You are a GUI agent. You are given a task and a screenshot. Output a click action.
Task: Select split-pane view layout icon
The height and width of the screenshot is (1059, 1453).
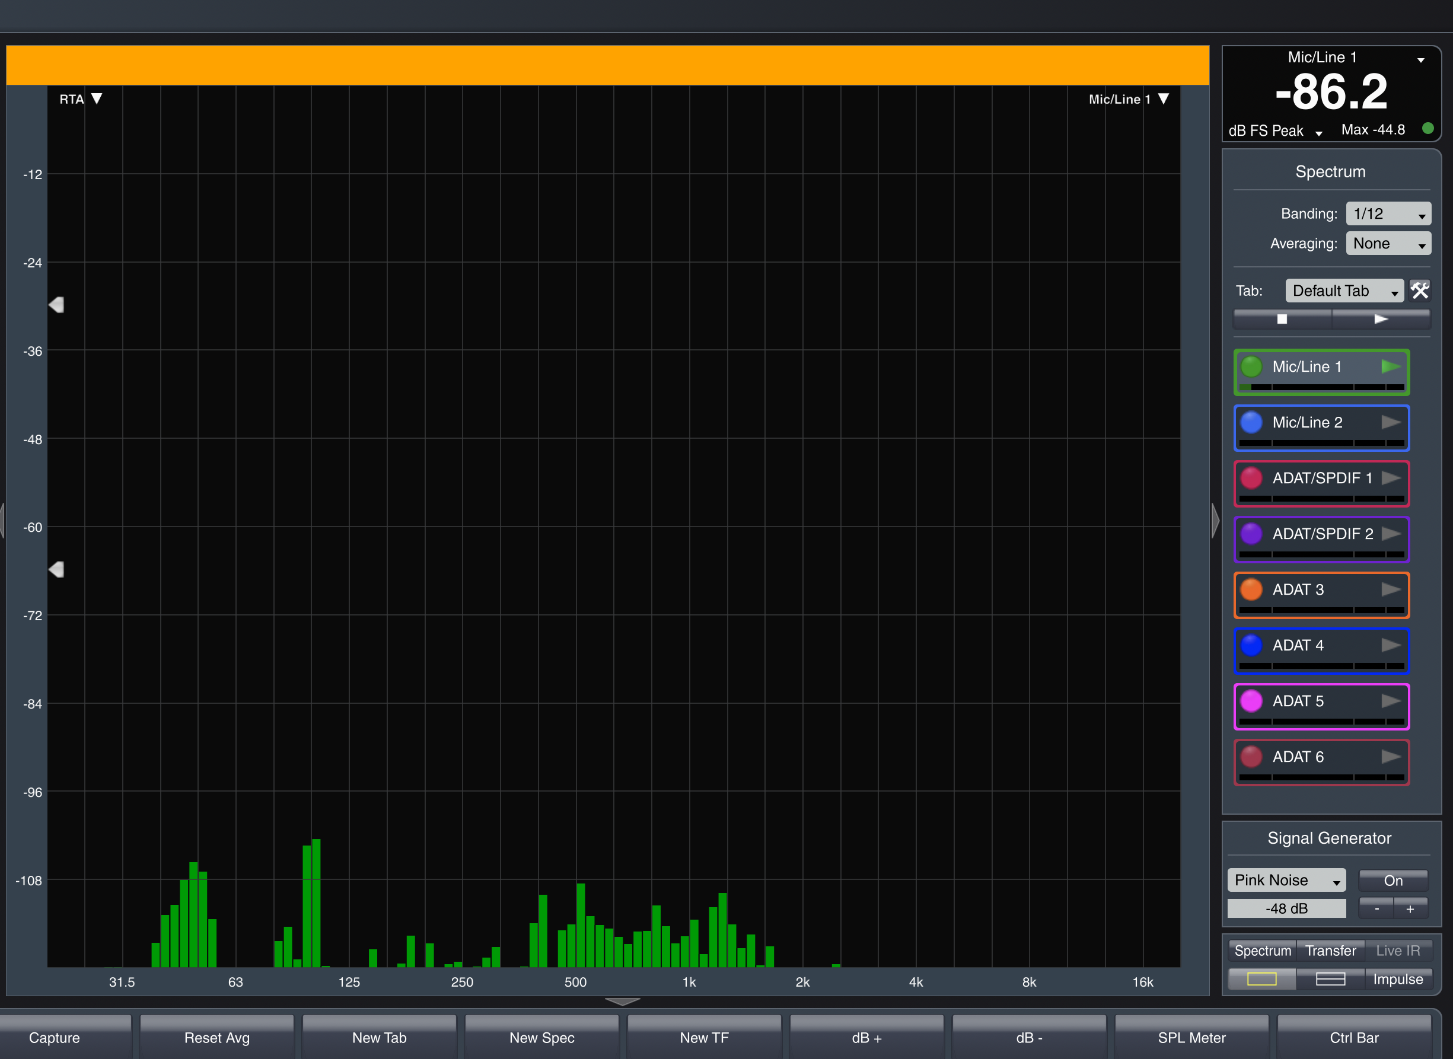tap(1330, 979)
